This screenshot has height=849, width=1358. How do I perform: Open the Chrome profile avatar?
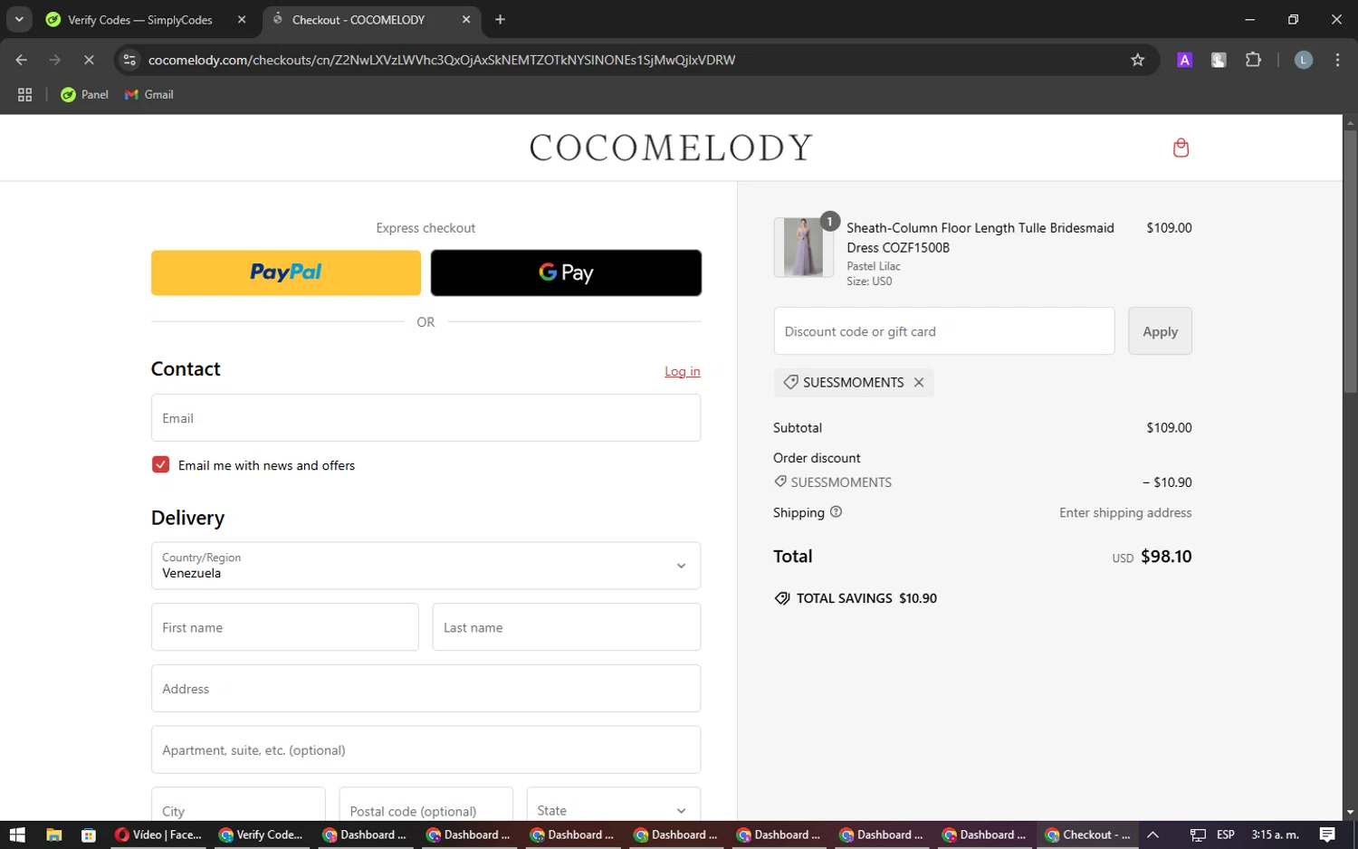[1304, 60]
